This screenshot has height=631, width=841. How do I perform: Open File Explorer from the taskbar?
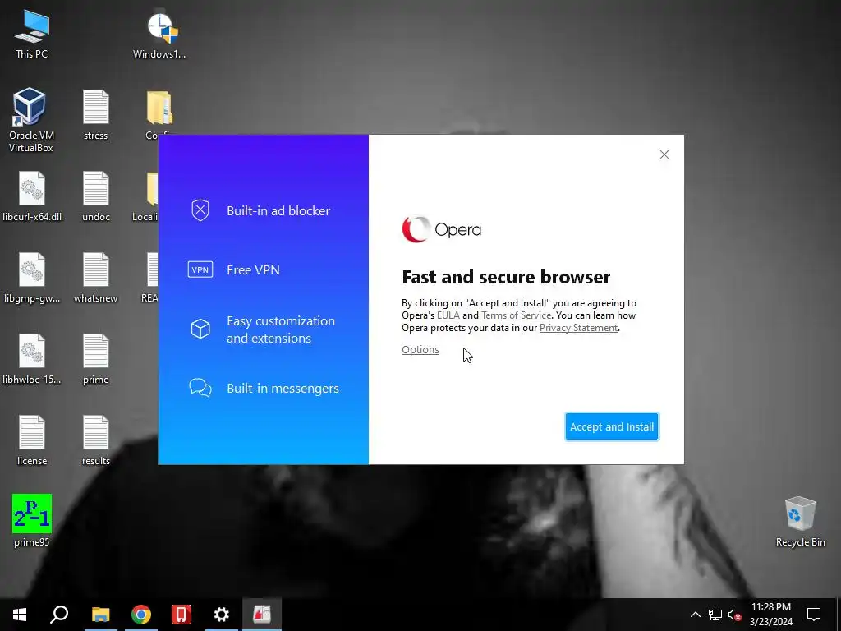(x=100, y=615)
